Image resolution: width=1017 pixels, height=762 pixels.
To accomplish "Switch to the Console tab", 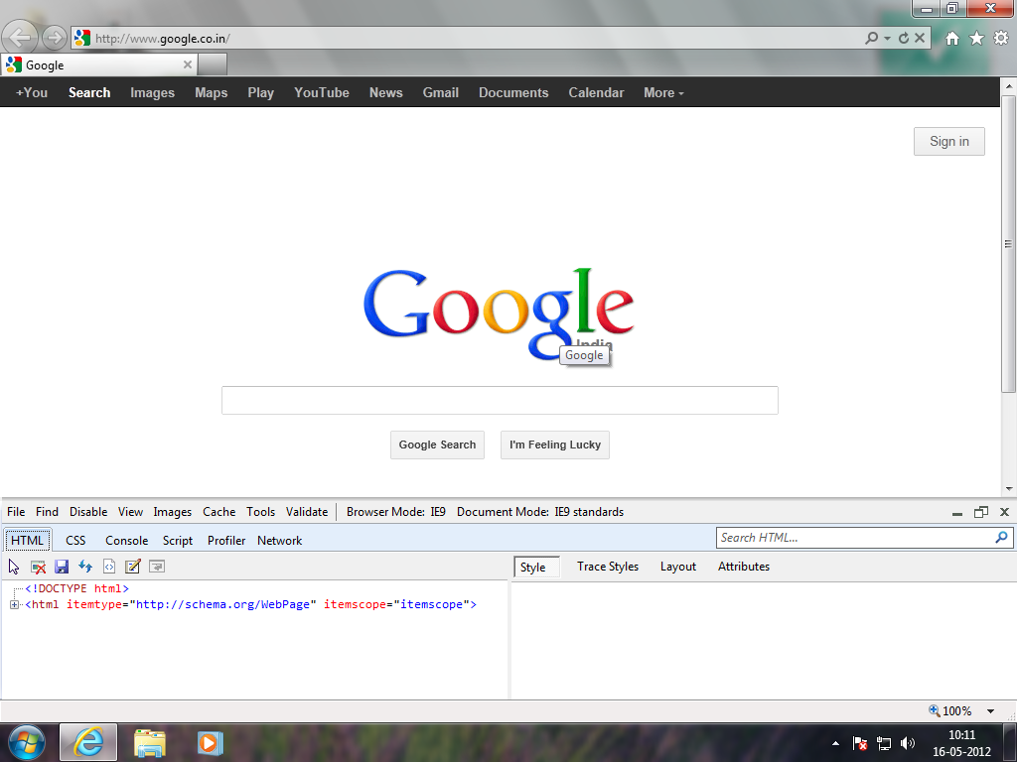I will click(x=126, y=541).
